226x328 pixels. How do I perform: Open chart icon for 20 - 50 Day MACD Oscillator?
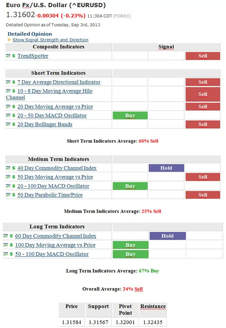tap(8, 116)
